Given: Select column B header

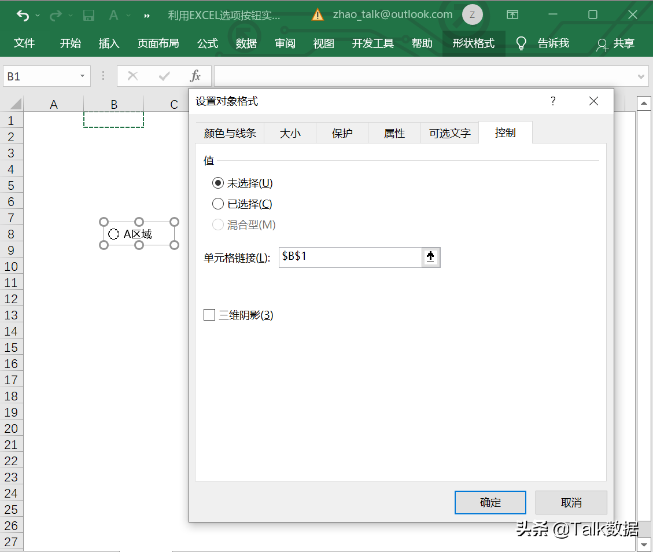Looking at the screenshot, I should 114,104.
